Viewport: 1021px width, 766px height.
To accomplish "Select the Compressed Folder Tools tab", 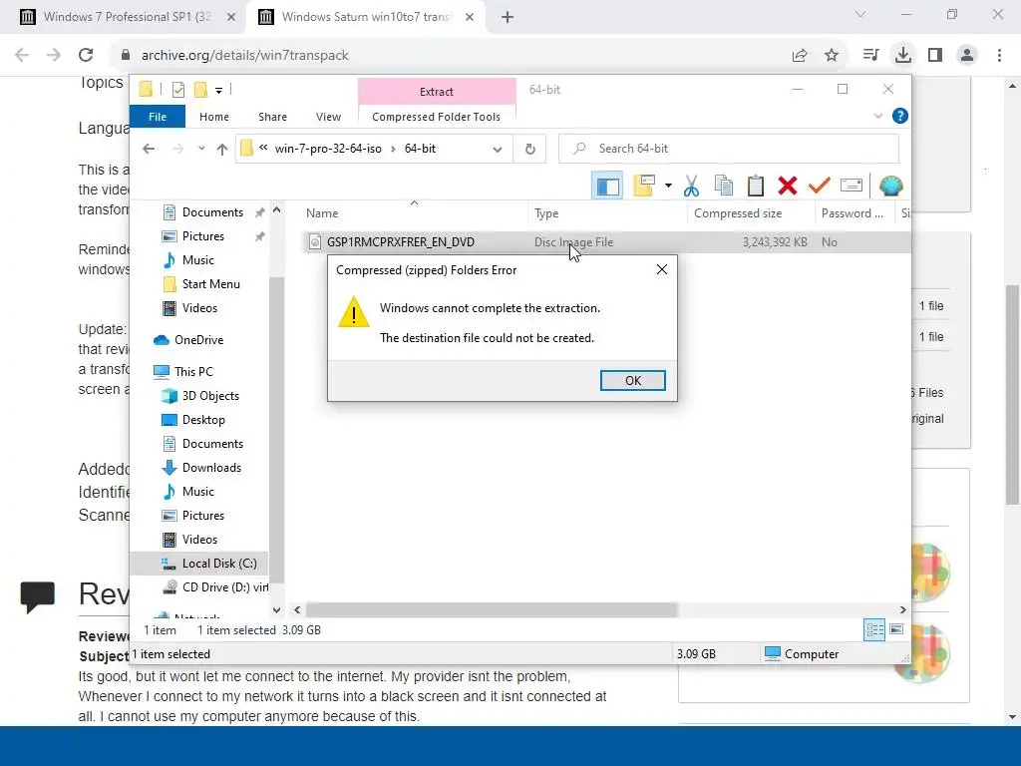I will pos(437,117).
